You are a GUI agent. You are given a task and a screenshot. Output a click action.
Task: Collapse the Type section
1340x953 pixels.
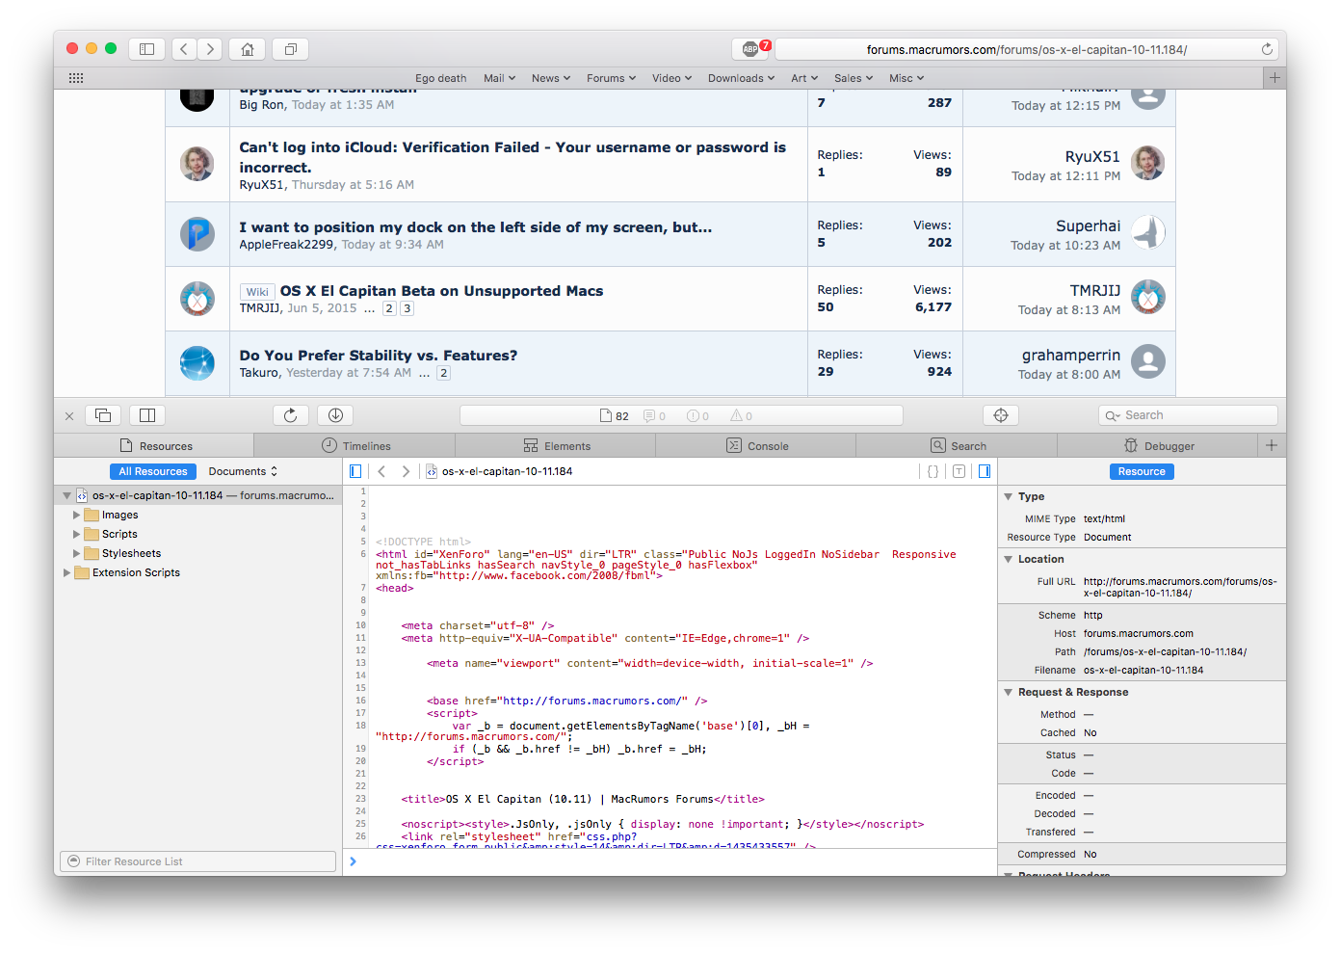1009,496
